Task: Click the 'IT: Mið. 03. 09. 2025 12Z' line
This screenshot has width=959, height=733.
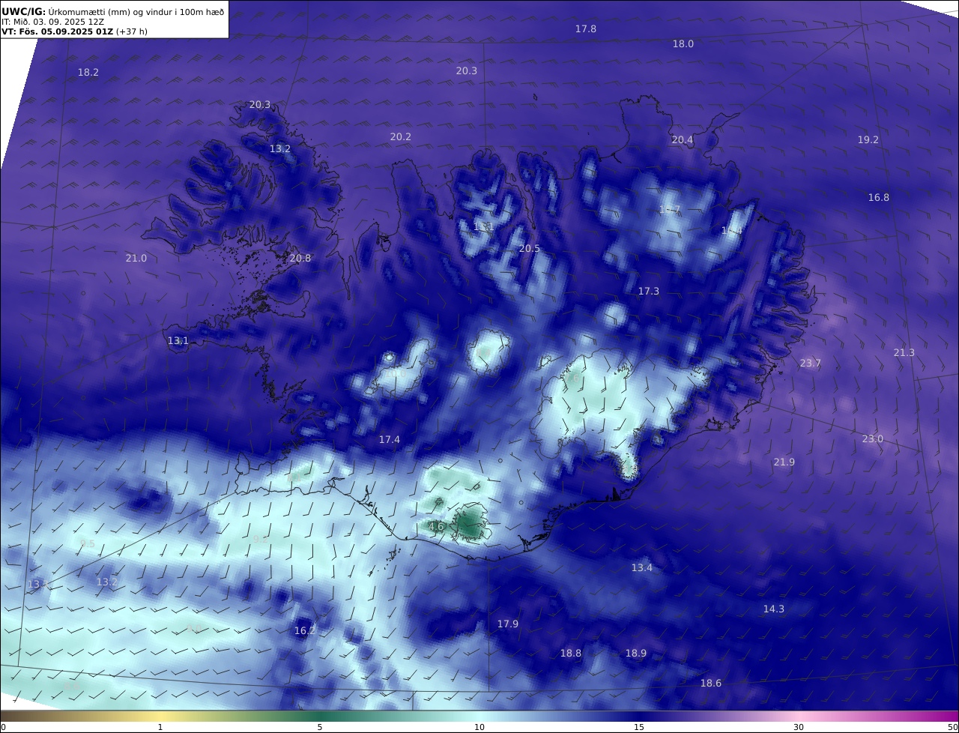Action: pyautogui.click(x=52, y=22)
